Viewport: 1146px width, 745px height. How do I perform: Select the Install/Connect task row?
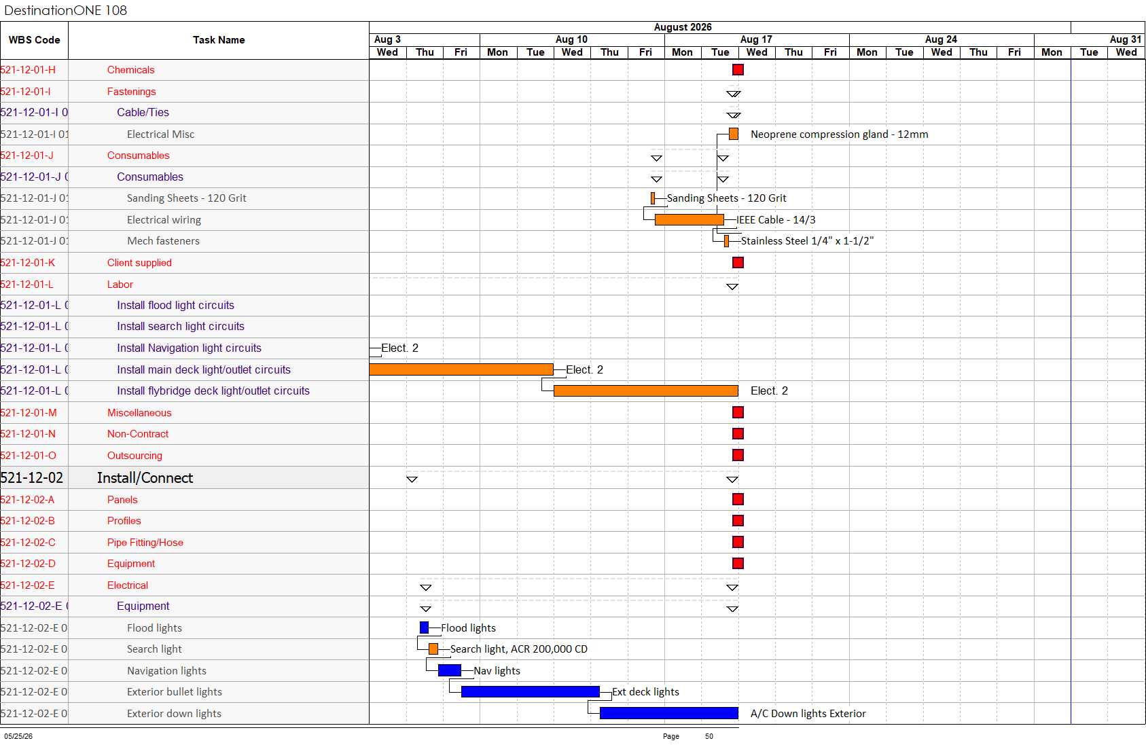tap(185, 477)
